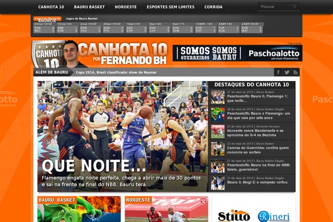Open the CORRIDA menu item
This screenshot has width=333, height=222.
(x=214, y=7)
